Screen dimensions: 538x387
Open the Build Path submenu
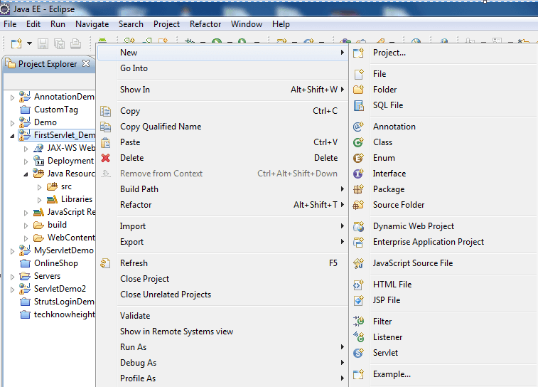(x=223, y=189)
